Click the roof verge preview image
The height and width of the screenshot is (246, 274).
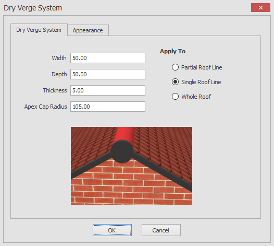coord(131,166)
